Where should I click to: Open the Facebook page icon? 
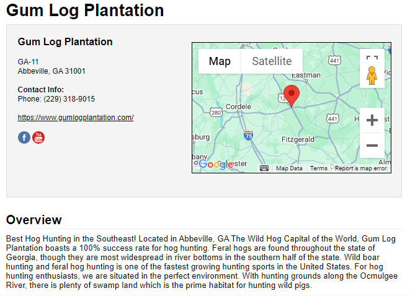click(24, 137)
